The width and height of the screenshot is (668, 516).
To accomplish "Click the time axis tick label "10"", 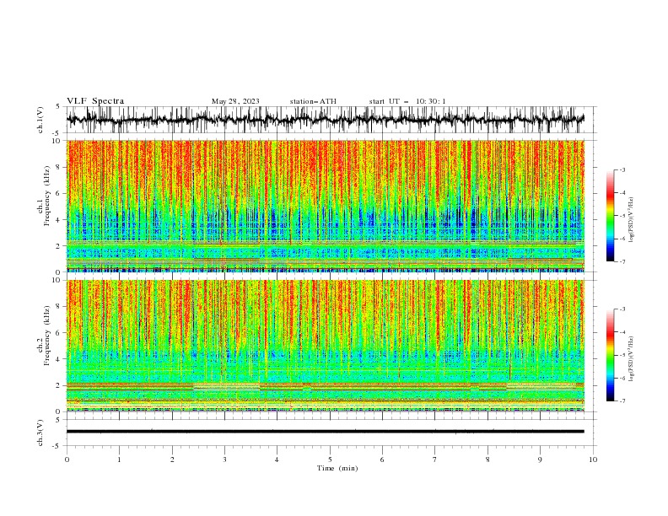I will pos(593,460).
